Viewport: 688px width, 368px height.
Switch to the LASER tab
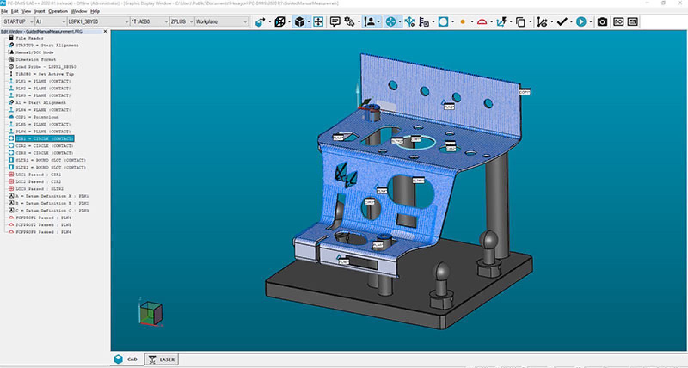(162, 359)
